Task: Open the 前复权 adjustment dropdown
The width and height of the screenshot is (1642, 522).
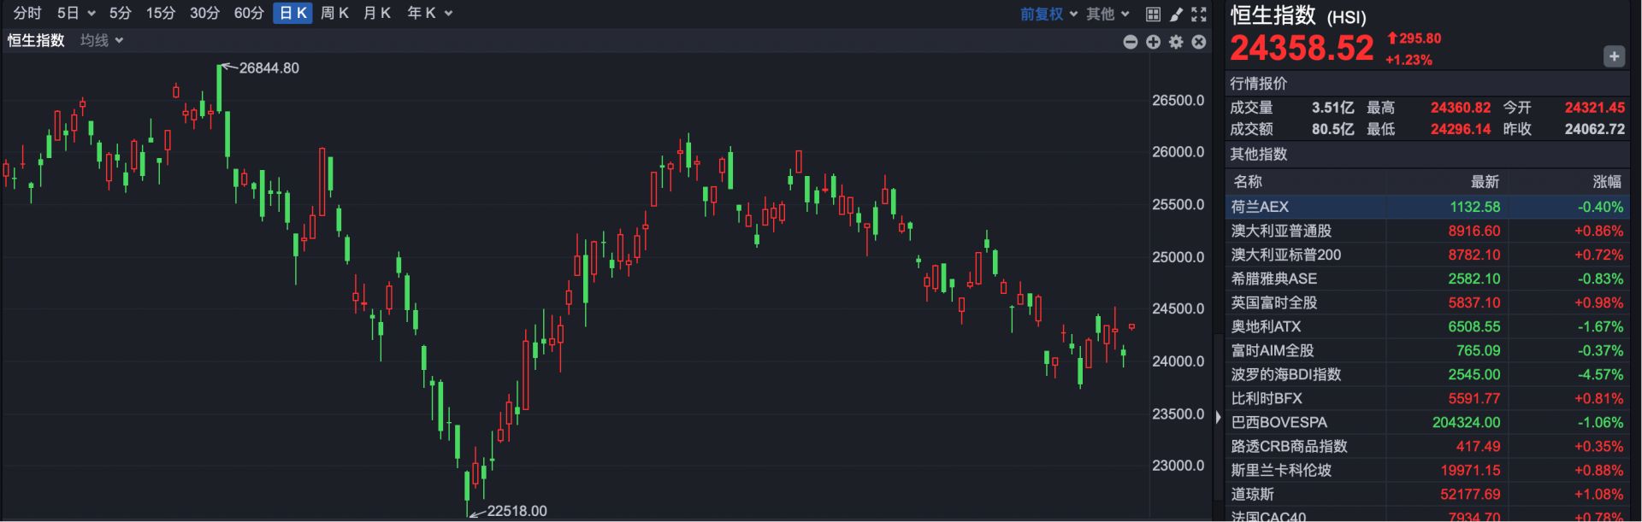Action: [x=1048, y=14]
